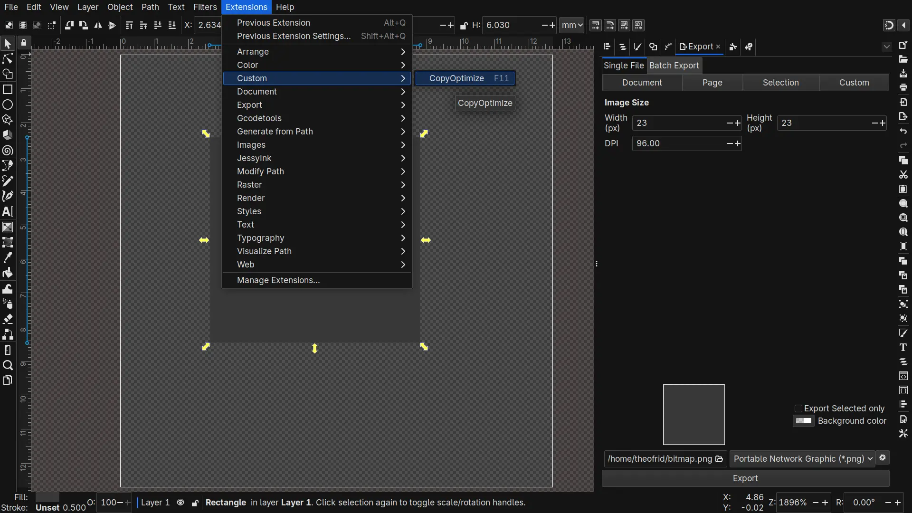Open Portable Network Graphic format dropdown

(802, 459)
